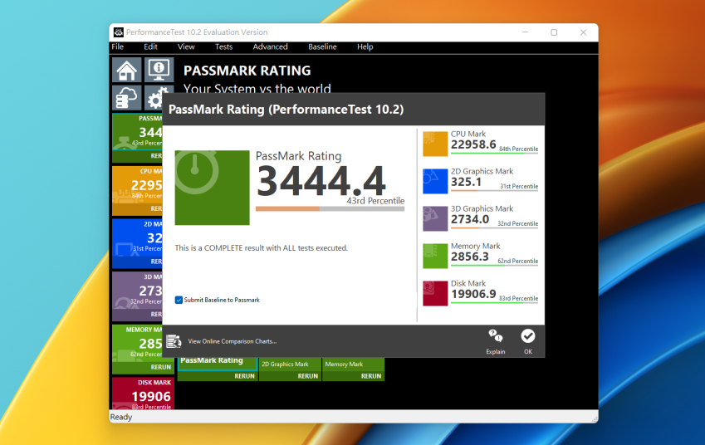The width and height of the screenshot is (705, 445).
Task: Open the cloud baseline manager icon
Action: 127,97
